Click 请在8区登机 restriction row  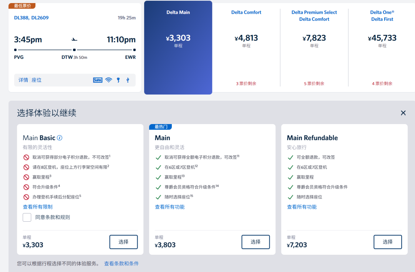point(66,167)
